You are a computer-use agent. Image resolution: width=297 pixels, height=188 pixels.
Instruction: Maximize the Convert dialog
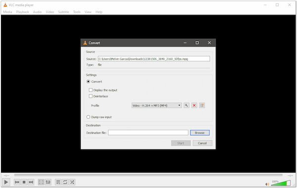197,43
